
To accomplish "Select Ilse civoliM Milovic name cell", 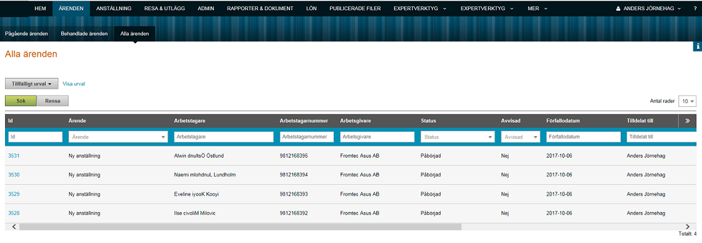I will coord(195,213).
